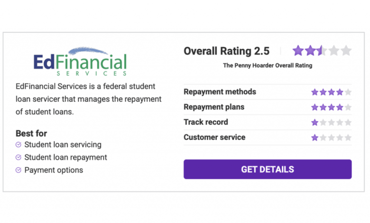Viewport: 370px width, 223px height.
Task: Click checkmark beside Payment options
Action: (x=18, y=170)
